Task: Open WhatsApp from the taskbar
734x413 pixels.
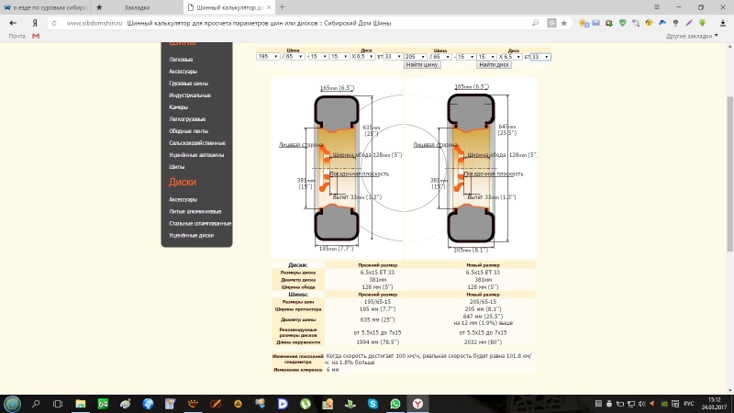Action: (395, 403)
